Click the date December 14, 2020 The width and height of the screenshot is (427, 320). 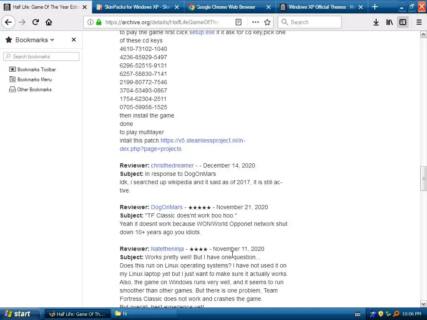click(x=229, y=165)
